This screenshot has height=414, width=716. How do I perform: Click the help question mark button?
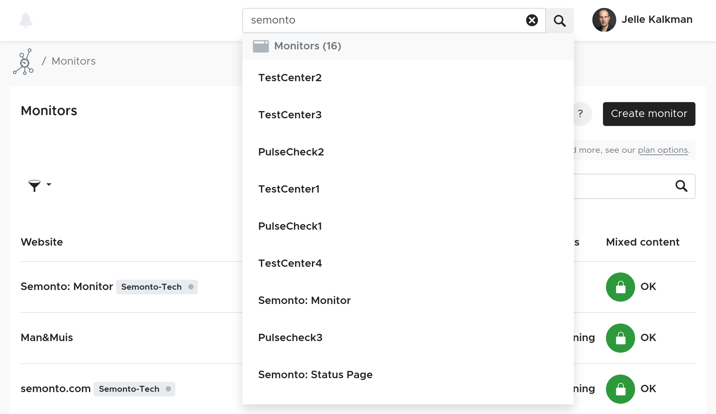(x=581, y=114)
